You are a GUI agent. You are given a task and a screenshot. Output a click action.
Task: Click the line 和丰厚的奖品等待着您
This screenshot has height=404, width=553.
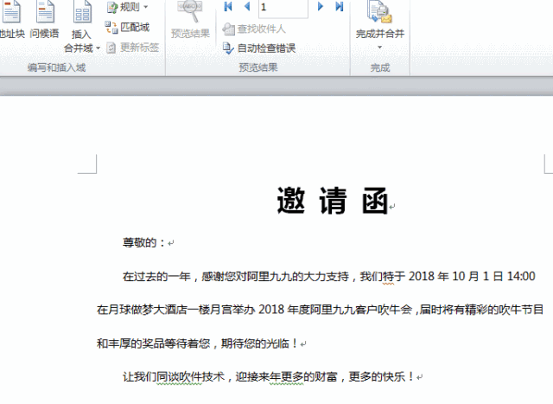tap(199, 343)
